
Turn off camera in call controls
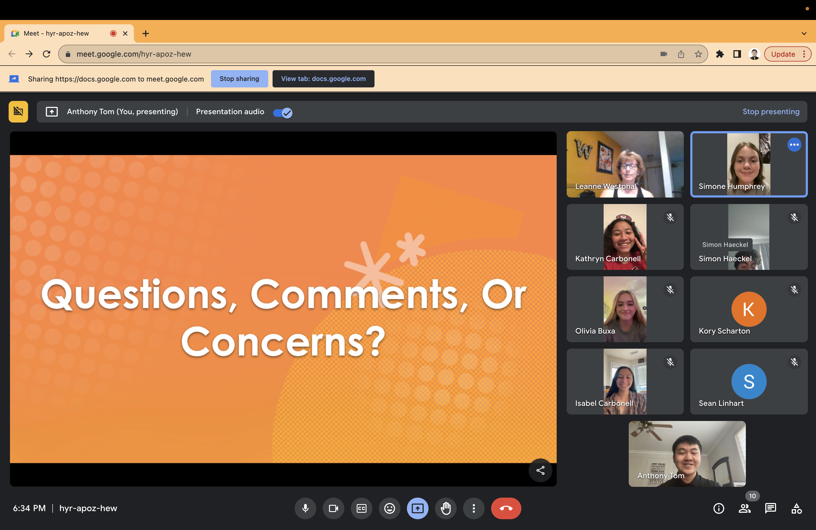(333, 508)
